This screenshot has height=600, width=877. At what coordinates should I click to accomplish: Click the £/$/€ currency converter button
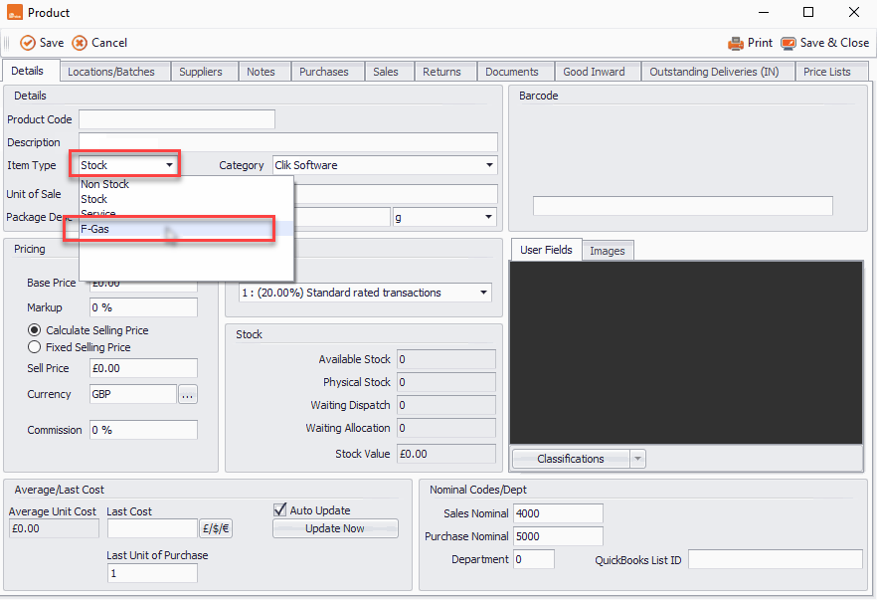[x=217, y=529]
